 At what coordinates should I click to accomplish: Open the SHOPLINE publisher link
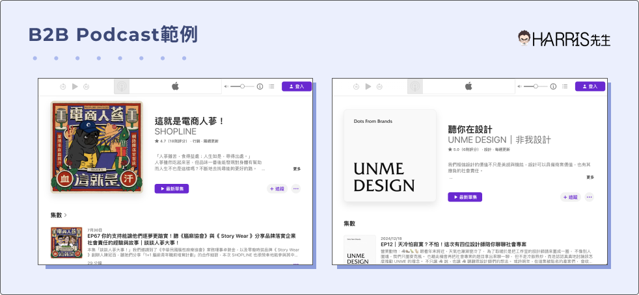click(175, 132)
